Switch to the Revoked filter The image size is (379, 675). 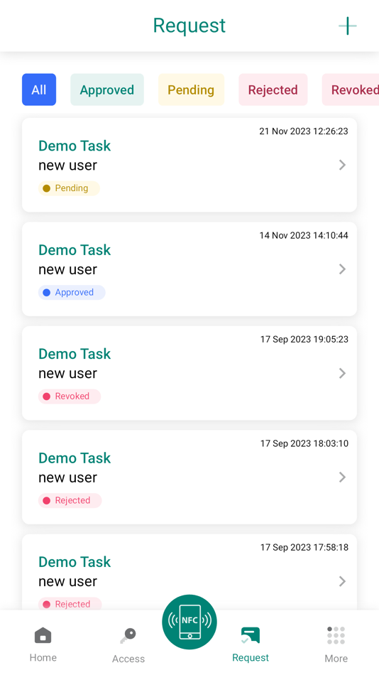click(351, 90)
